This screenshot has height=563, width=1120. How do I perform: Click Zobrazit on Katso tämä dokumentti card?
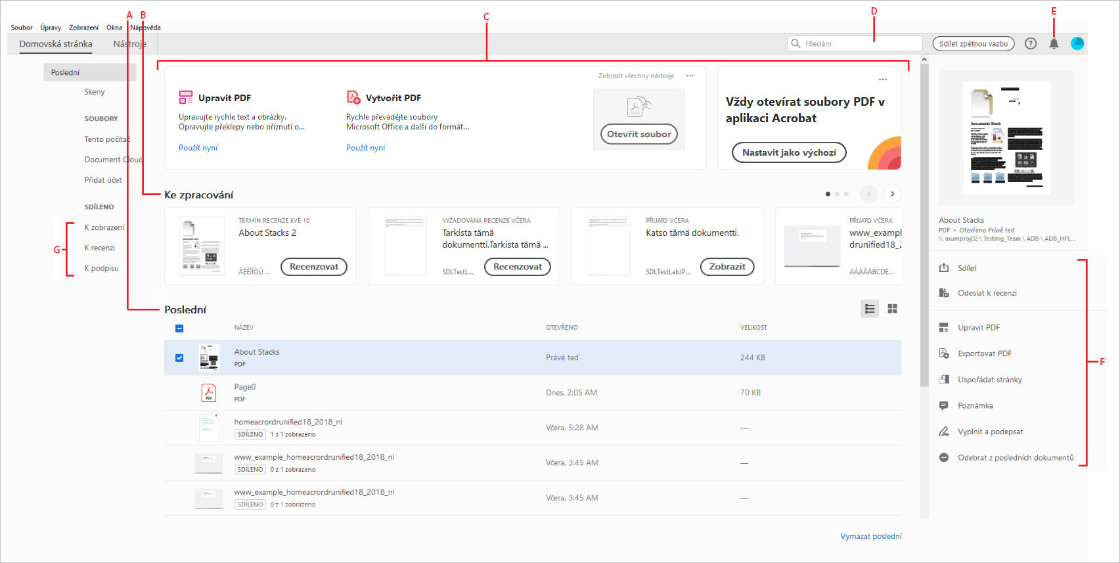pos(727,267)
